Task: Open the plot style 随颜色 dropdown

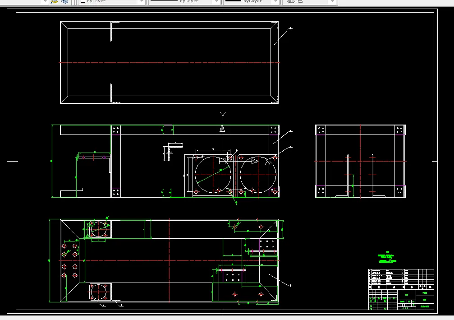Action: click(x=309, y=1)
